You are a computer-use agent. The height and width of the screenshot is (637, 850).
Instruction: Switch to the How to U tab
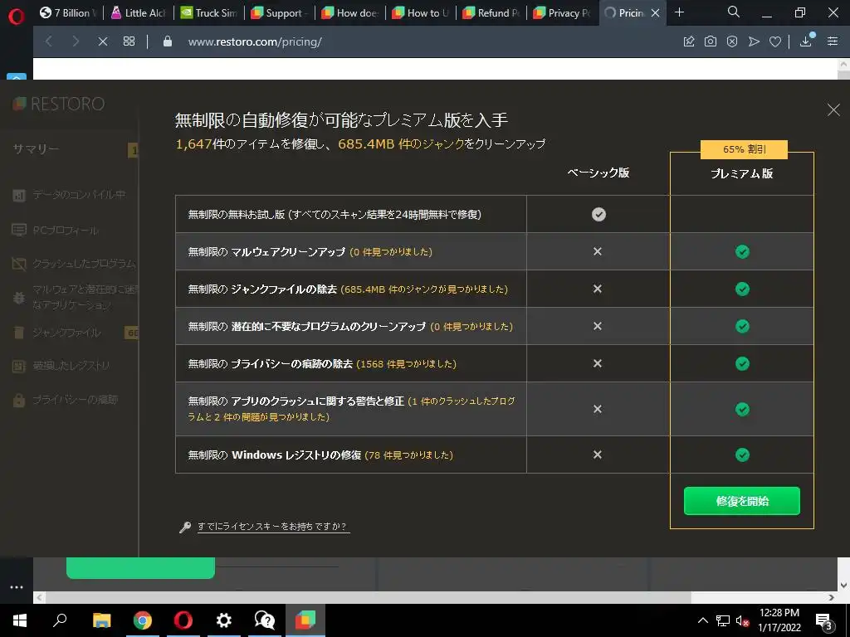point(421,13)
